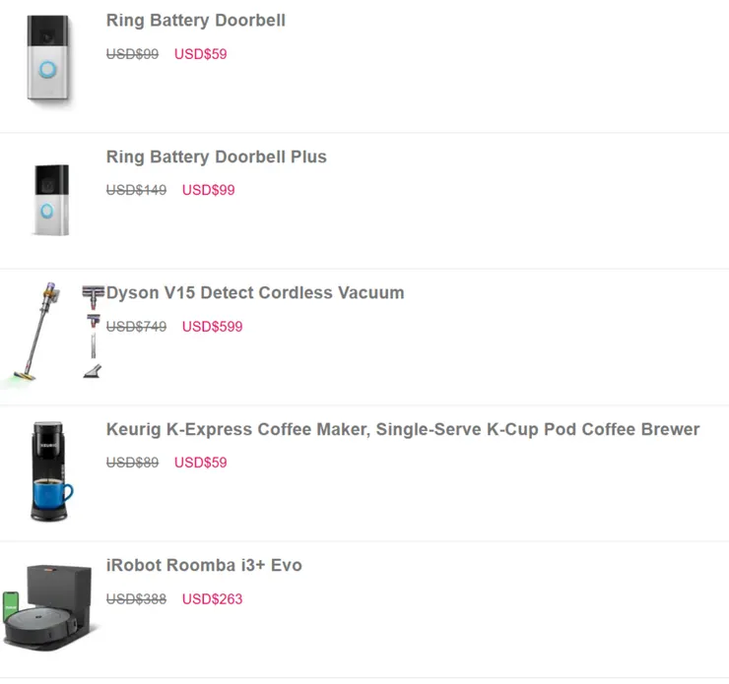Image resolution: width=729 pixels, height=684 pixels.
Task: Open the Ring Battery Doorbell title link
Action: pyautogui.click(x=195, y=21)
